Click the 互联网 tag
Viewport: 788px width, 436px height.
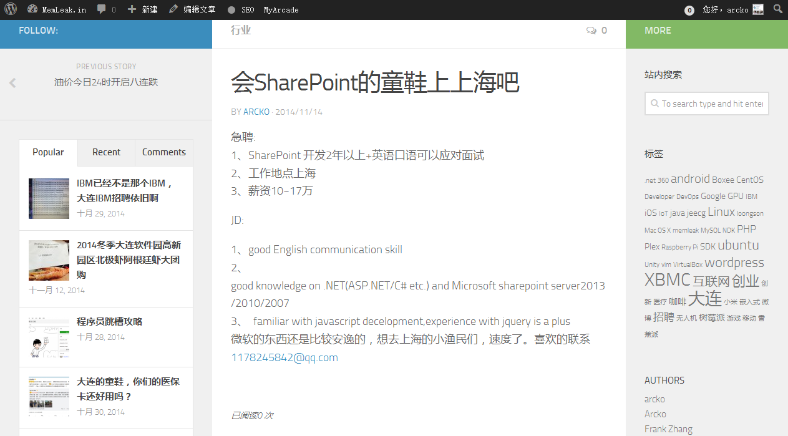[711, 282]
